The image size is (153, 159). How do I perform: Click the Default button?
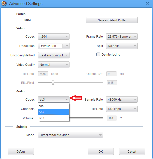click(21, 151)
